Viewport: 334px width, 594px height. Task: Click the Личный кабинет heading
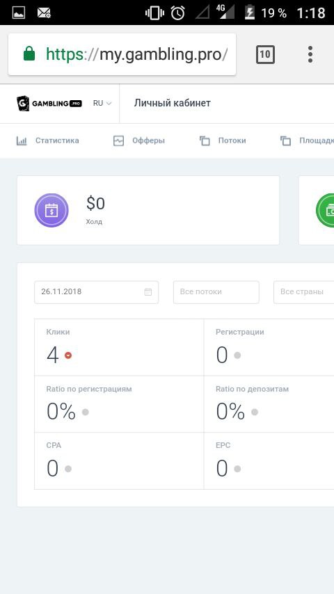[x=172, y=103]
